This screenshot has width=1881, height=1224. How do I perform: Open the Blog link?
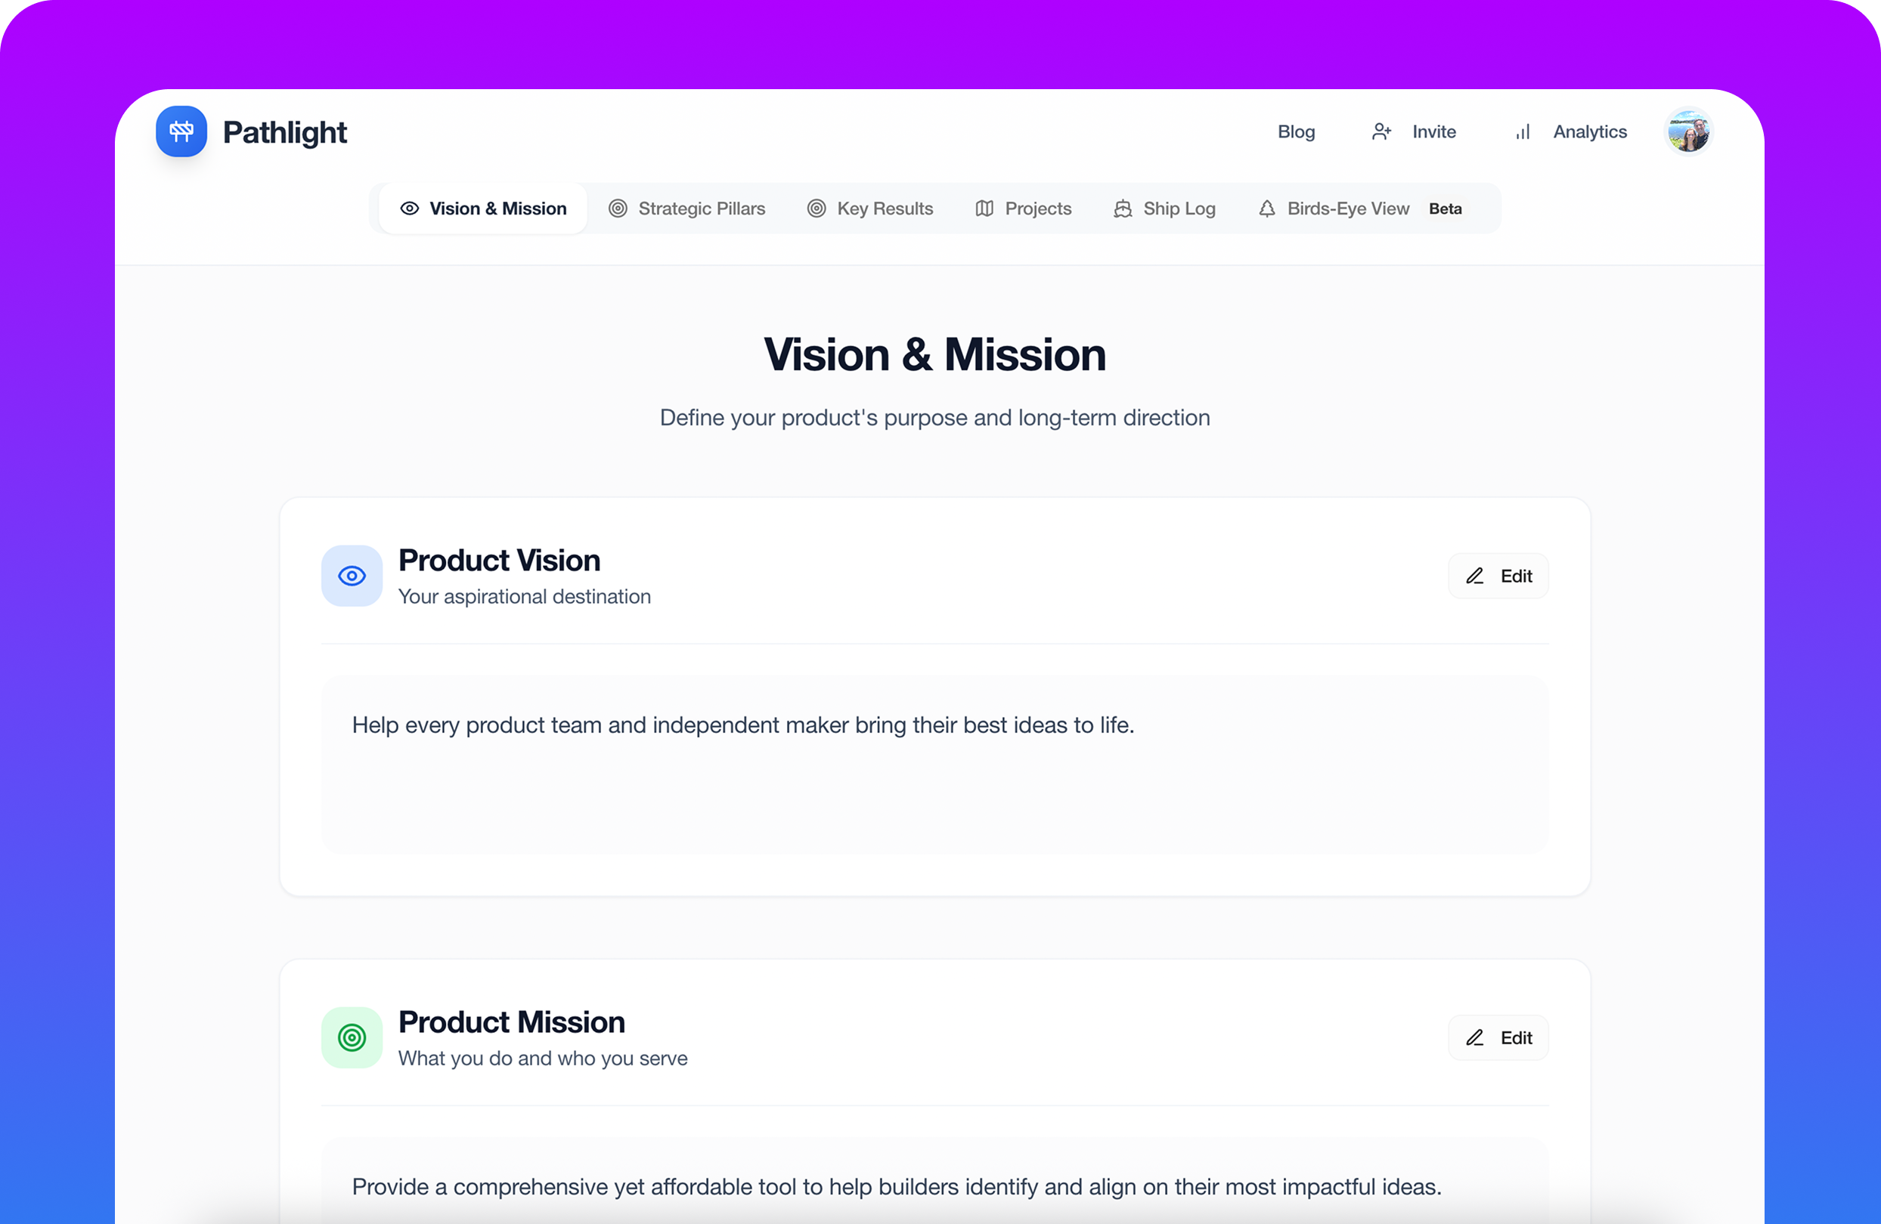pos(1296,132)
